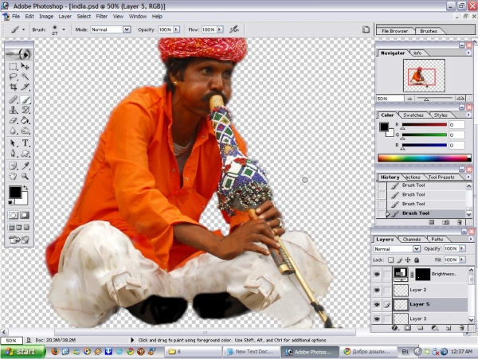Open the layer Fill arrow

(462, 259)
